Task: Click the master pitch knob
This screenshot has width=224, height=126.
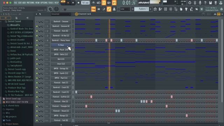Action: coord(56,9)
